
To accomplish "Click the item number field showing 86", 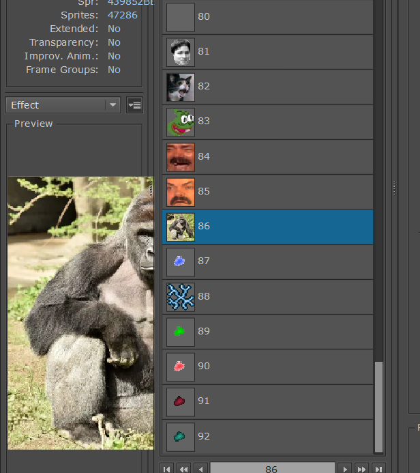I will click(271, 469).
